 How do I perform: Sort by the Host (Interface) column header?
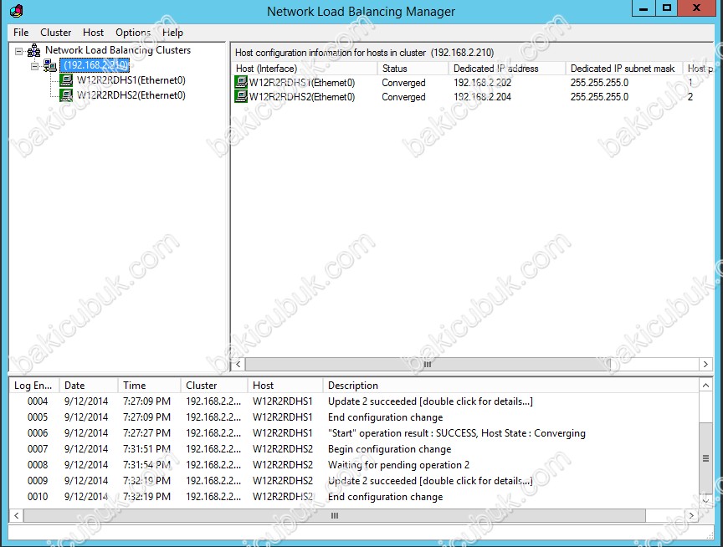(x=305, y=69)
